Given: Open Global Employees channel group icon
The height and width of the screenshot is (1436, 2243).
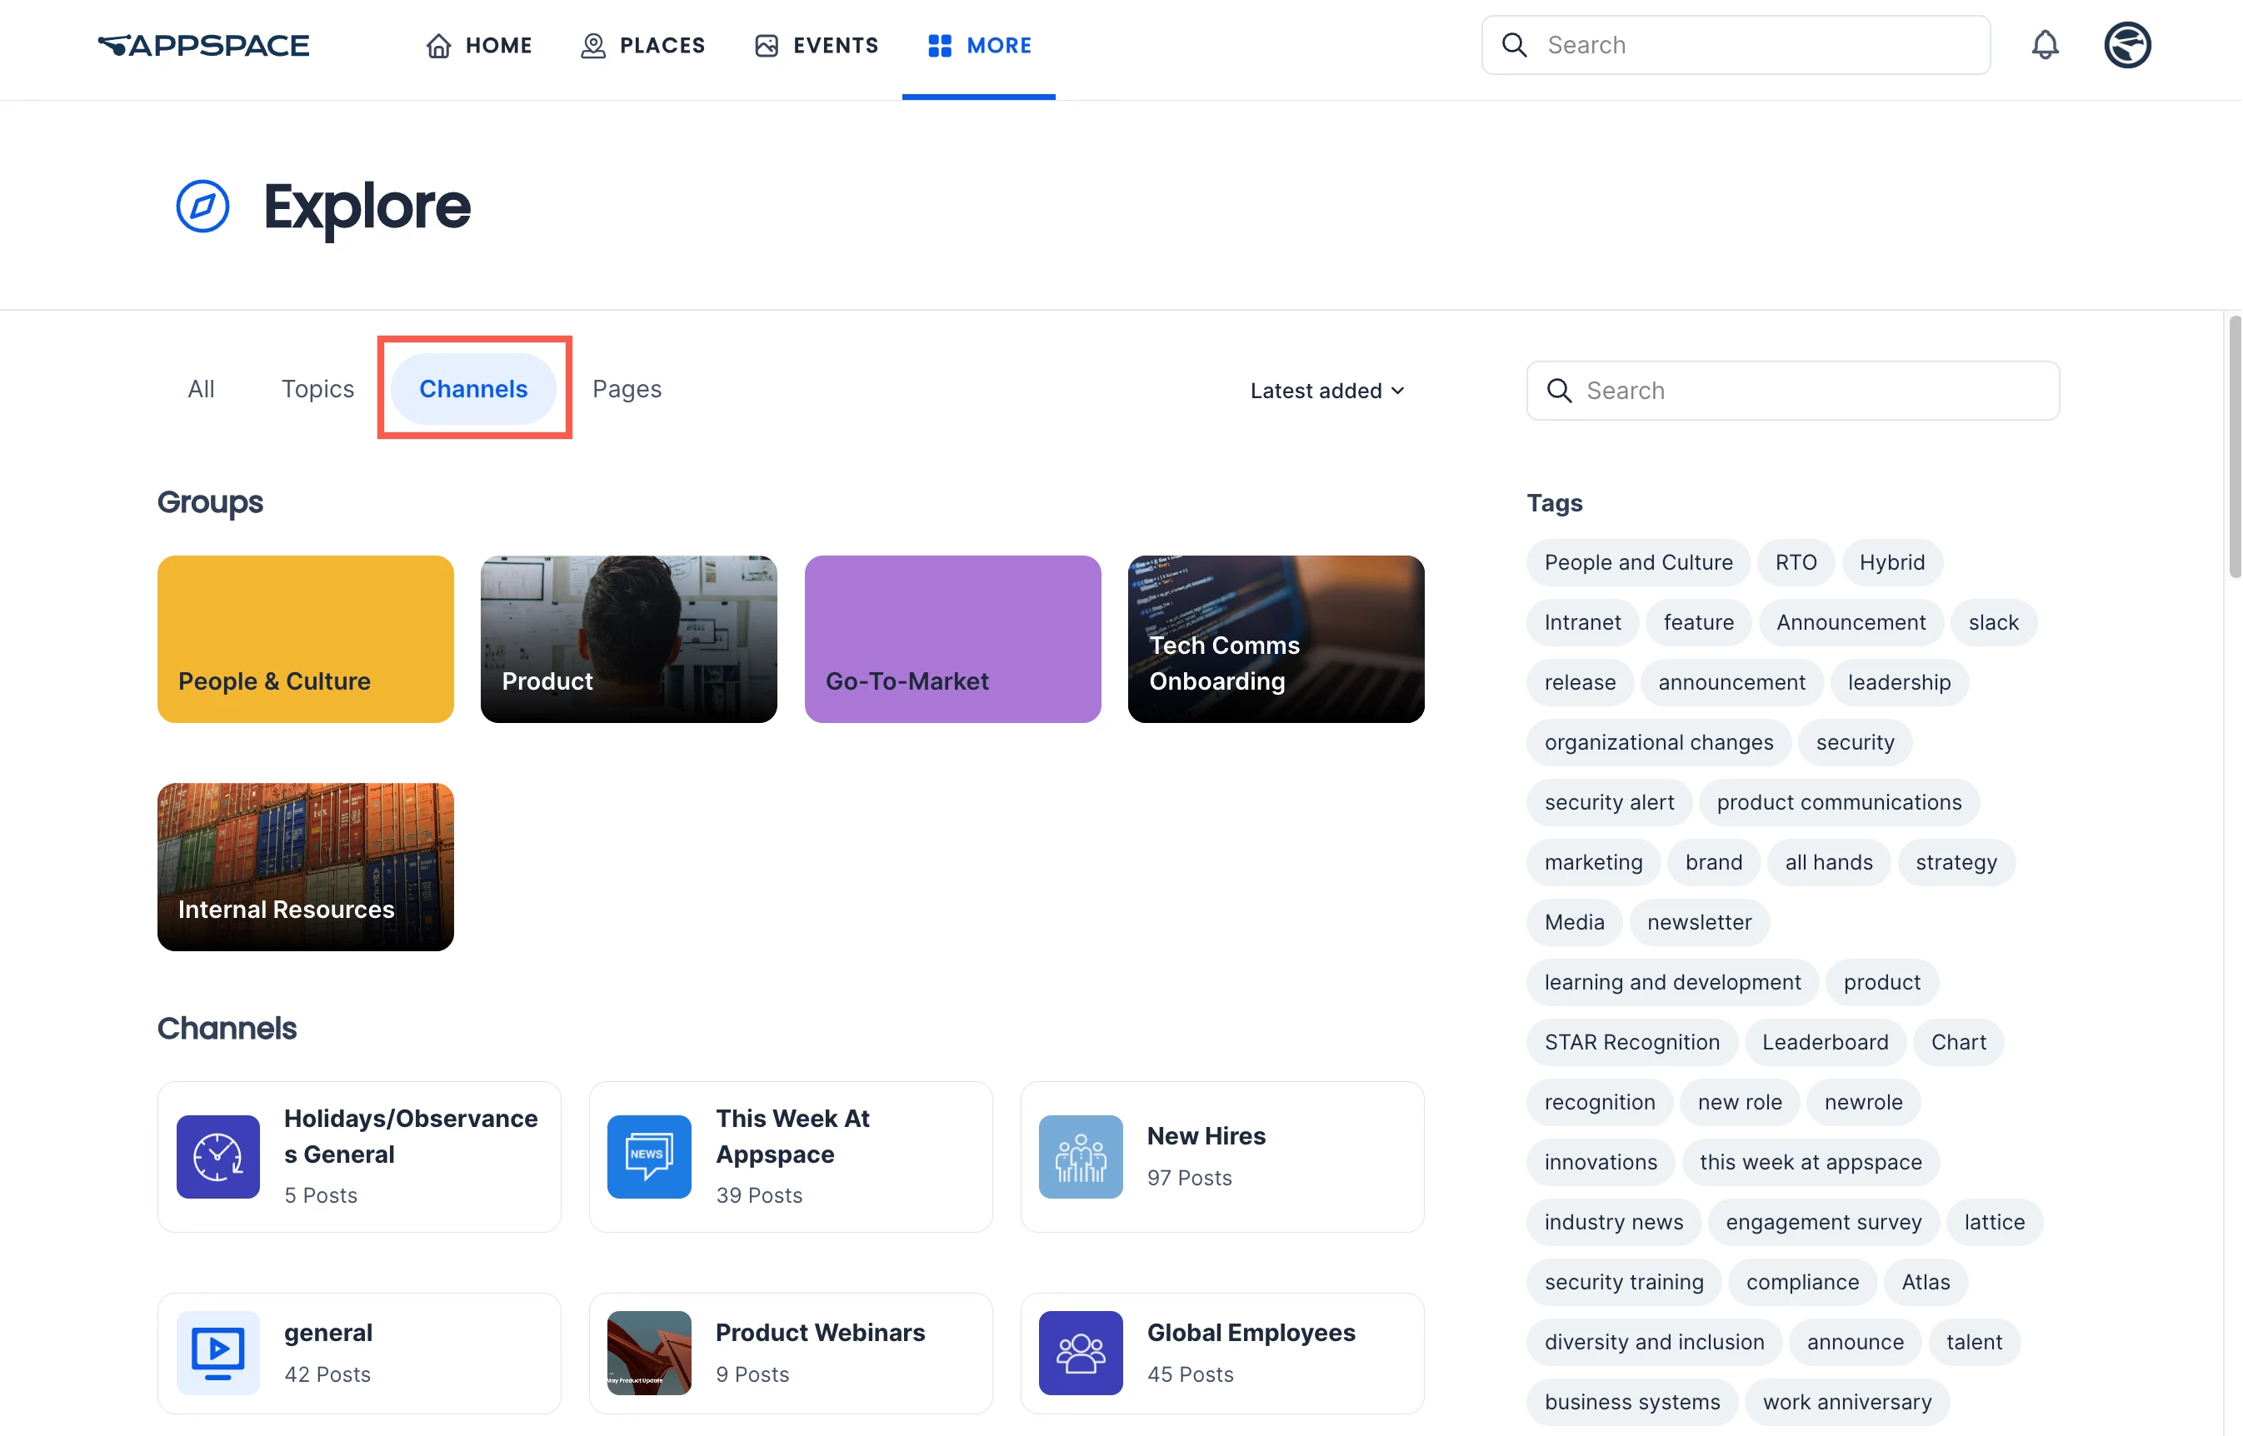Looking at the screenshot, I should (1080, 1352).
